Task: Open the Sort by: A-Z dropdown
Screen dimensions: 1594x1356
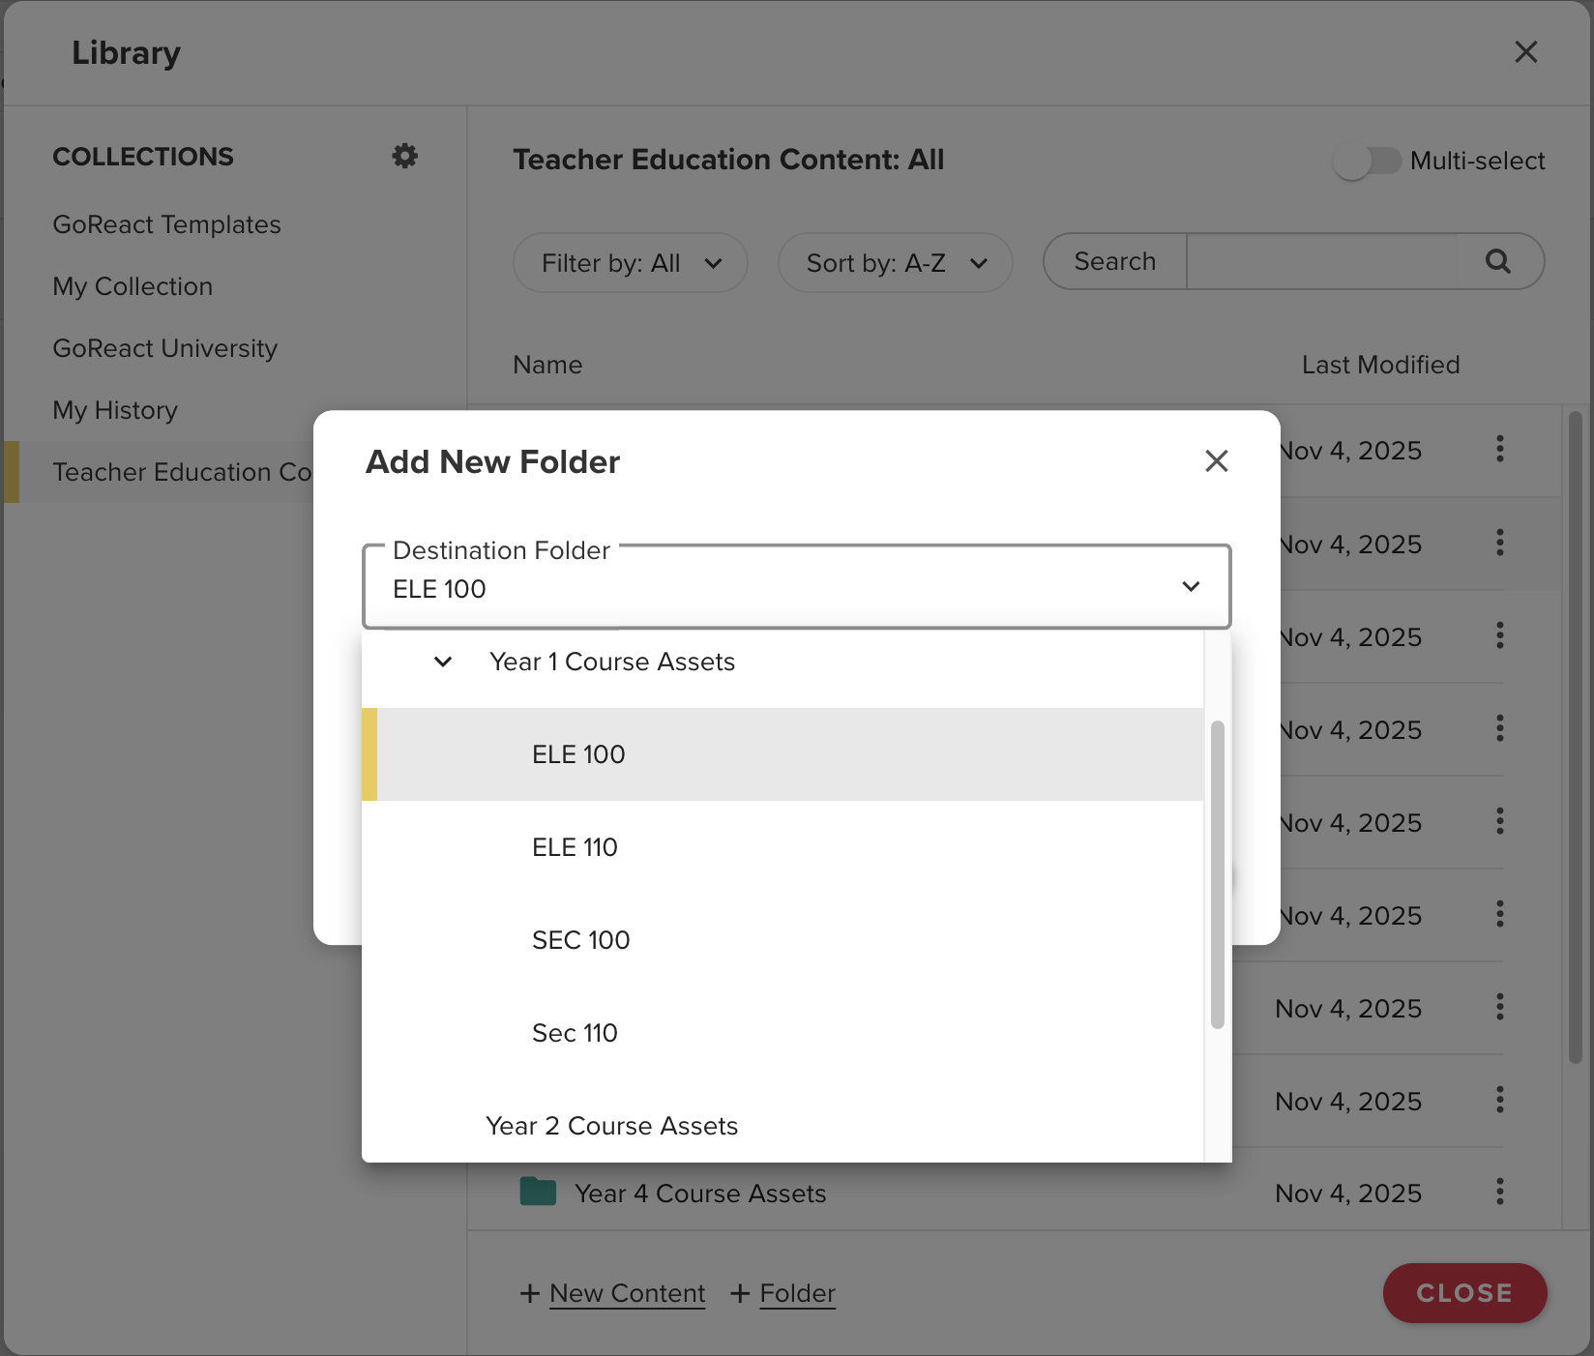Action: click(895, 262)
